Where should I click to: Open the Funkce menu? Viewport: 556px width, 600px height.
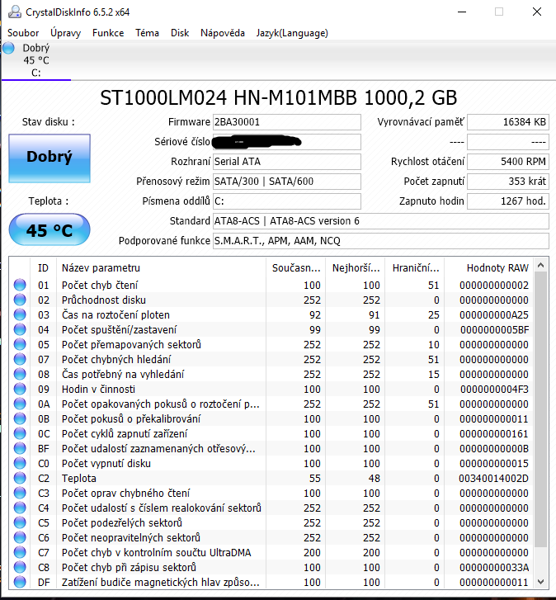pyautogui.click(x=108, y=33)
